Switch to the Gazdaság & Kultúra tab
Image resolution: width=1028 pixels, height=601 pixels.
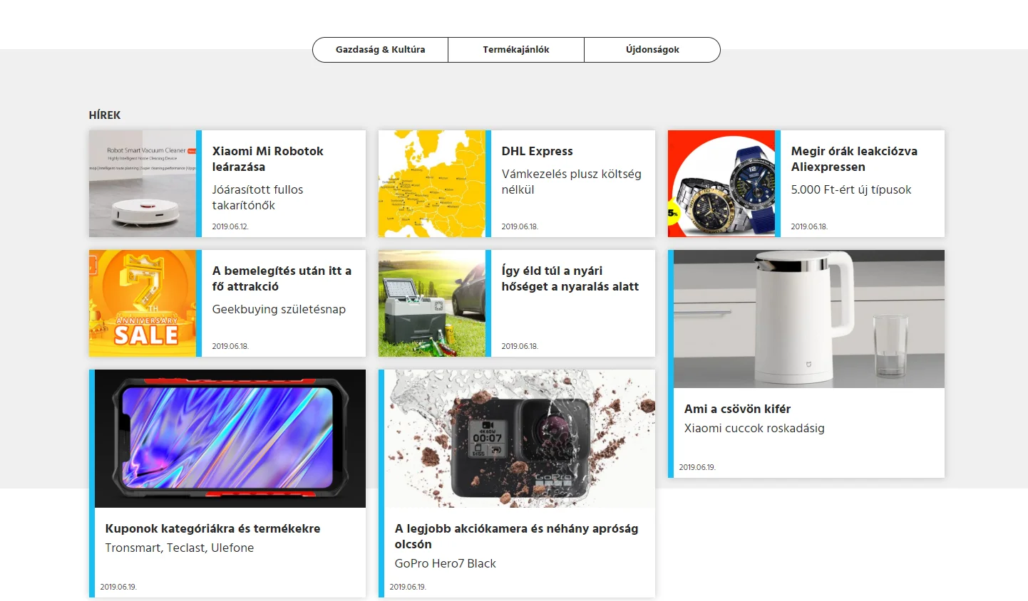click(380, 50)
